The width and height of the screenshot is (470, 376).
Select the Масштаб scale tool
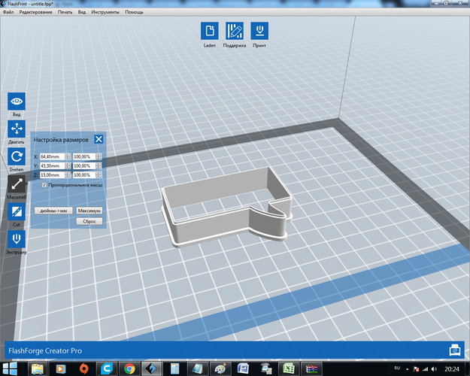coord(17,183)
